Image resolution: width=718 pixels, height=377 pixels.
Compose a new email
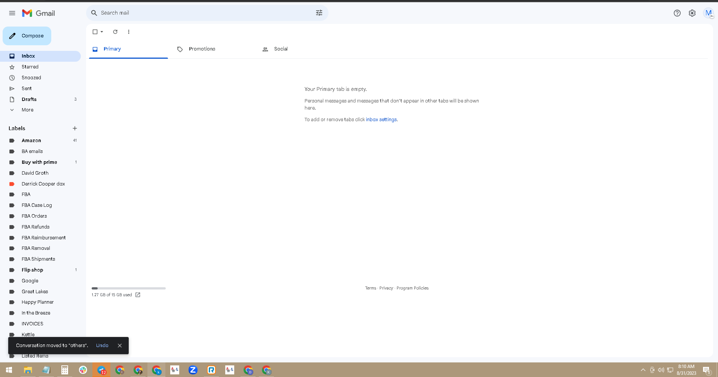click(27, 36)
